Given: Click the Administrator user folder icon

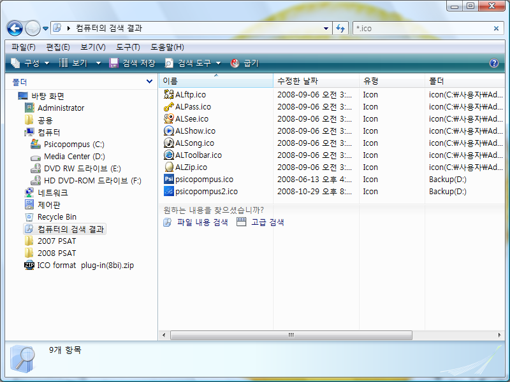Looking at the screenshot, I should (x=29, y=108).
